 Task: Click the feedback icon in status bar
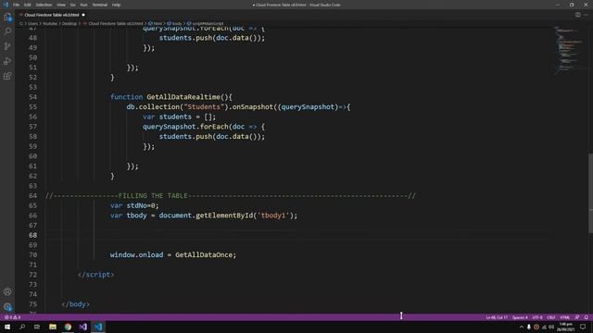(577, 317)
